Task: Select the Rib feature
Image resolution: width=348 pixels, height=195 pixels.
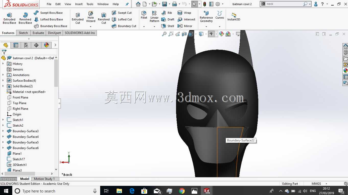Action: [x=167, y=13]
